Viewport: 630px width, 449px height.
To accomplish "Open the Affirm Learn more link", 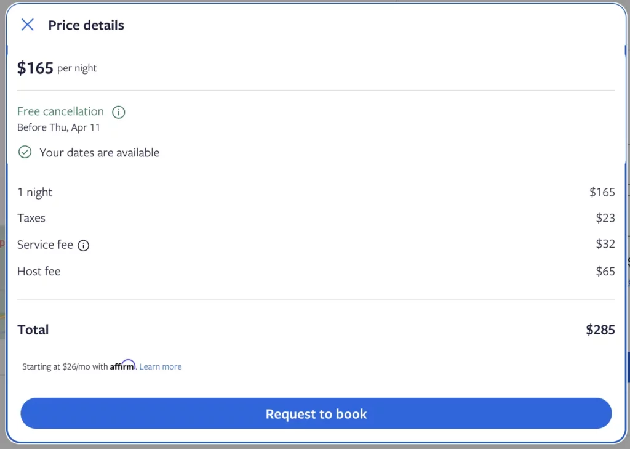I will (161, 366).
